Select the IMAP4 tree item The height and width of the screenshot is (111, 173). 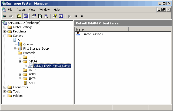[32, 61]
